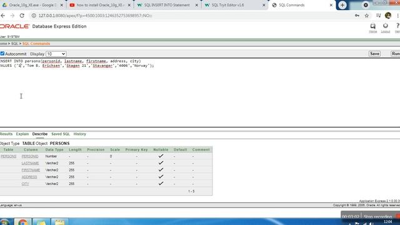Screen dimensions: 400x225
Task: Click the Stop recording button
Action: tap(378, 217)
